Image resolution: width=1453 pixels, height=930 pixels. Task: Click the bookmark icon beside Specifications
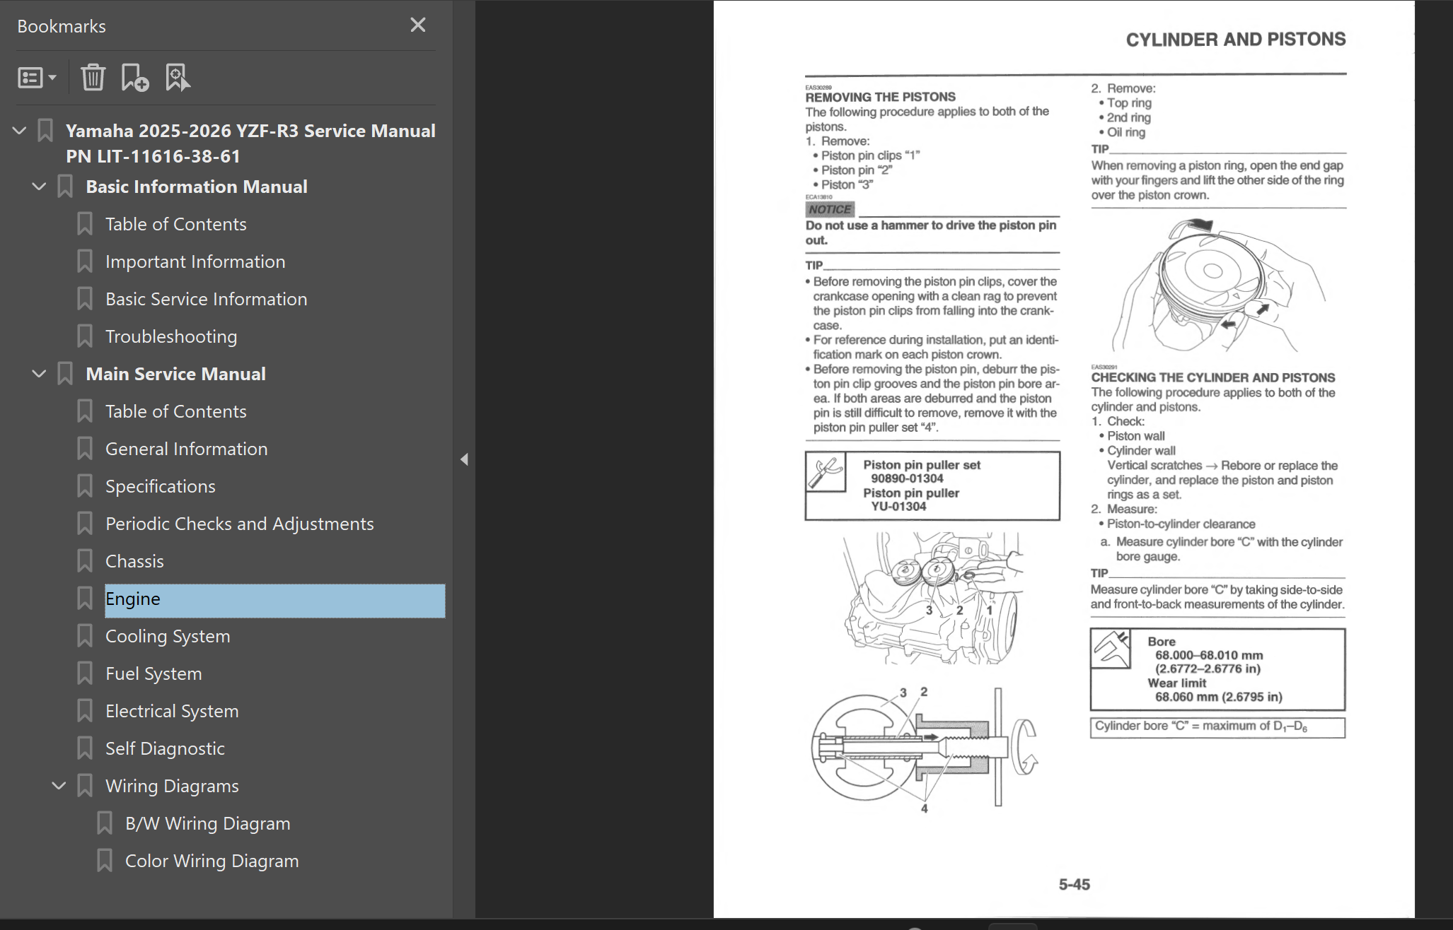coord(85,486)
